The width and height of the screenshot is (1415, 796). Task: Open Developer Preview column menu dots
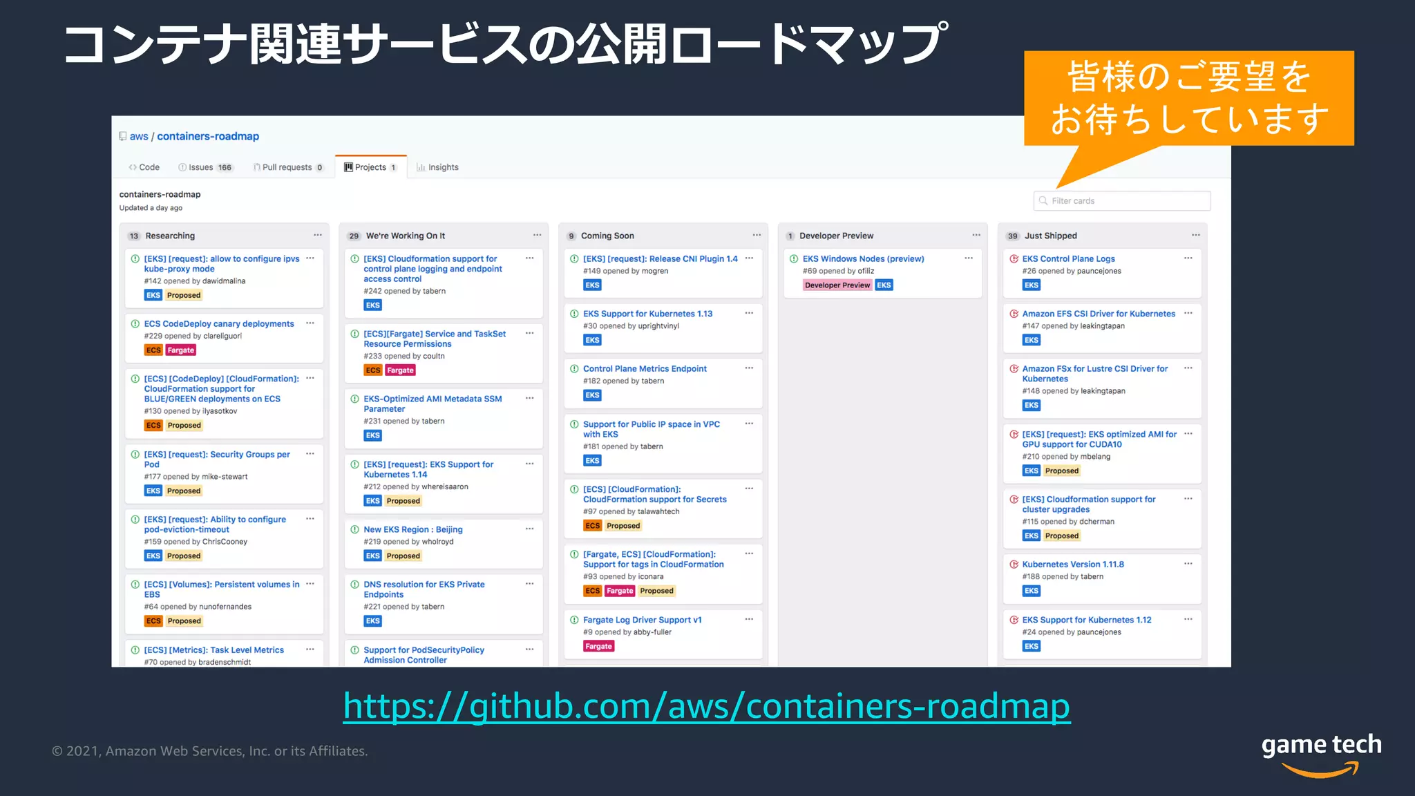[976, 236]
